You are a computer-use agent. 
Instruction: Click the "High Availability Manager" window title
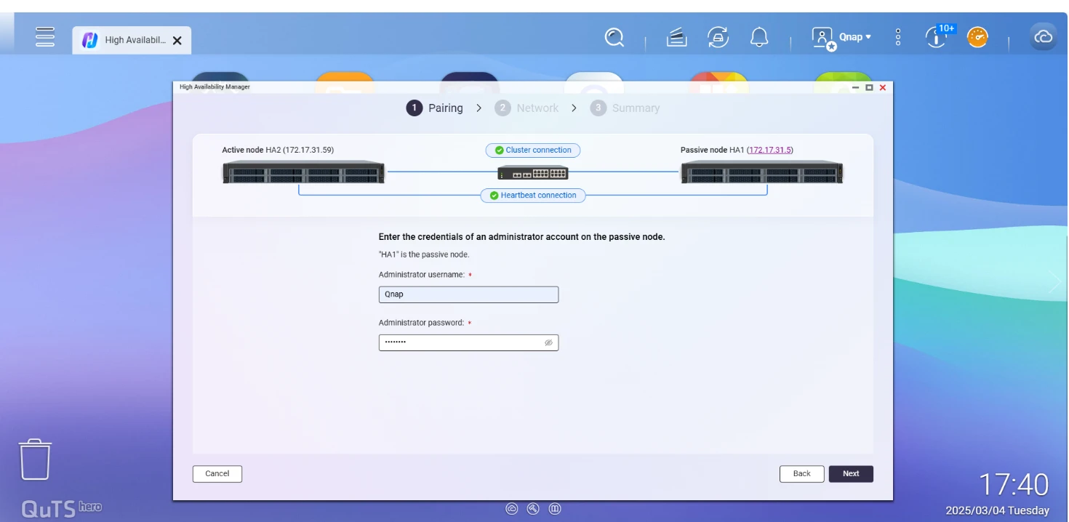(215, 87)
